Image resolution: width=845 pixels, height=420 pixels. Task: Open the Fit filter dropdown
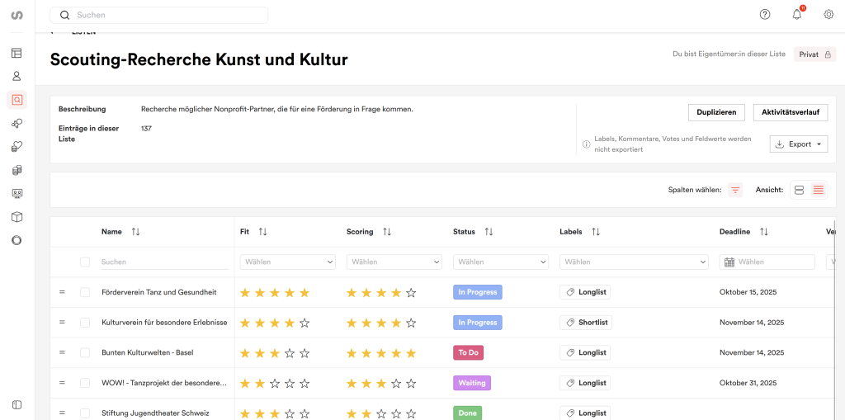pyautogui.click(x=287, y=262)
